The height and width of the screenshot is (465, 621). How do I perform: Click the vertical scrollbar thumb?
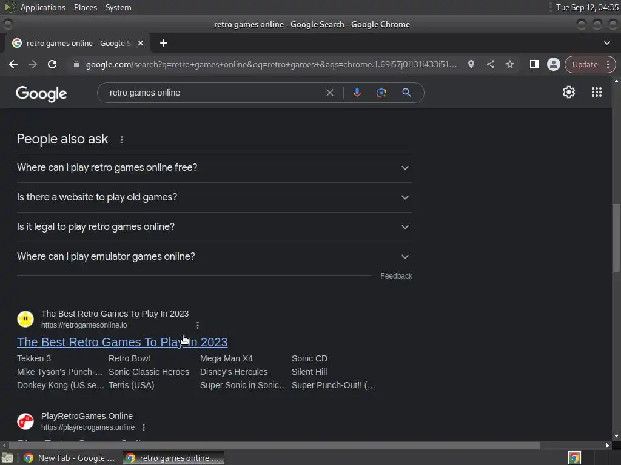coord(616,237)
